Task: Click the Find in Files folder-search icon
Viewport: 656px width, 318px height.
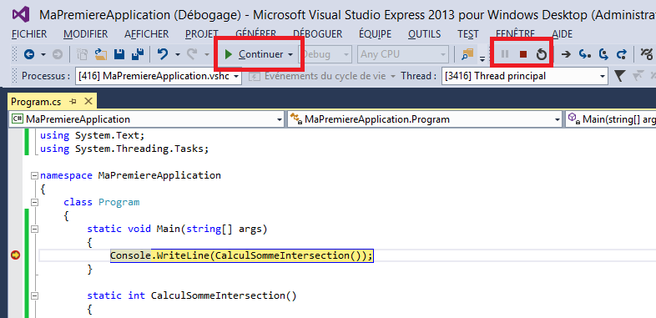Action: 467,54
